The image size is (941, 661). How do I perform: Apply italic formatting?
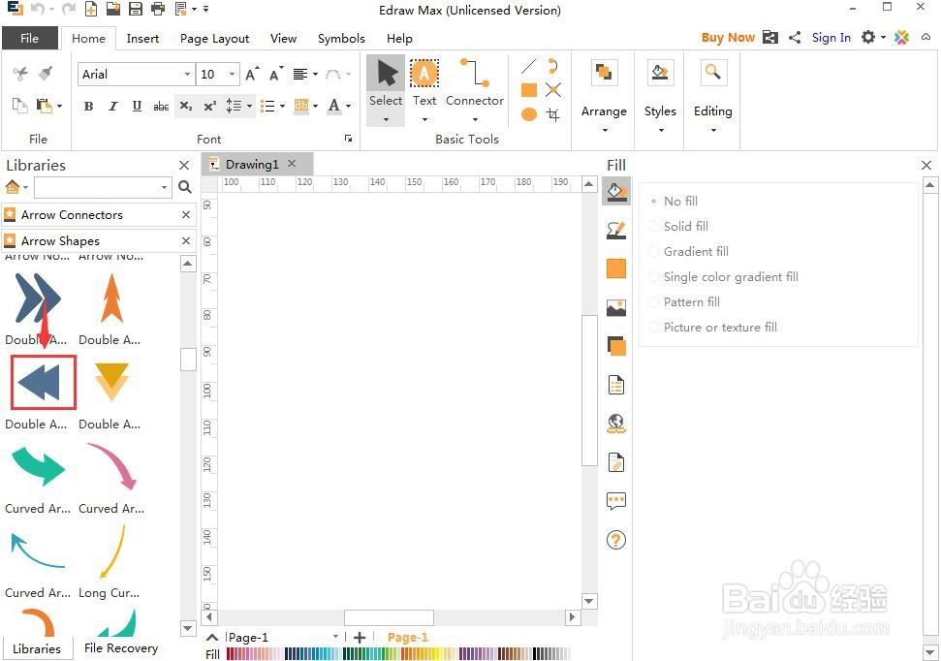pos(112,107)
